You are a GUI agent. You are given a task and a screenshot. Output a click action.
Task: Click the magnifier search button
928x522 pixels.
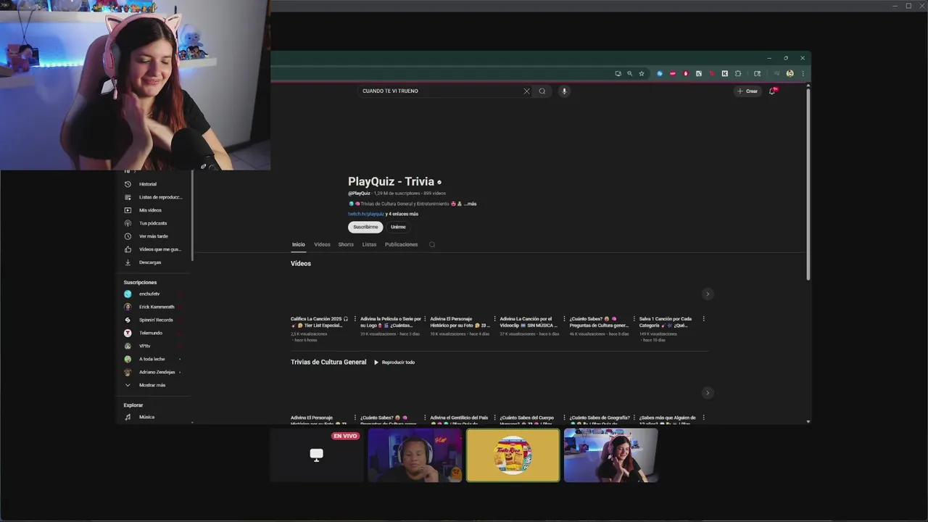click(x=542, y=91)
